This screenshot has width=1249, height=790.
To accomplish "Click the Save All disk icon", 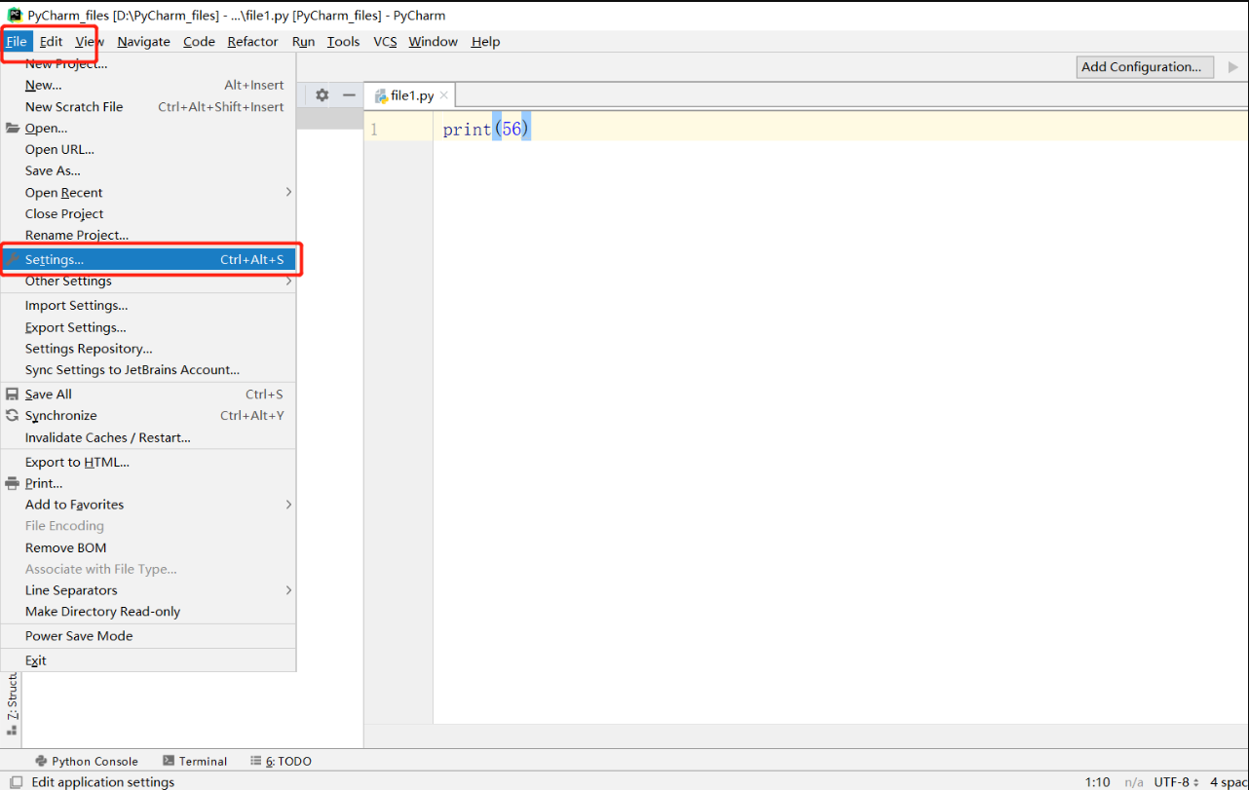I will 13,394.
